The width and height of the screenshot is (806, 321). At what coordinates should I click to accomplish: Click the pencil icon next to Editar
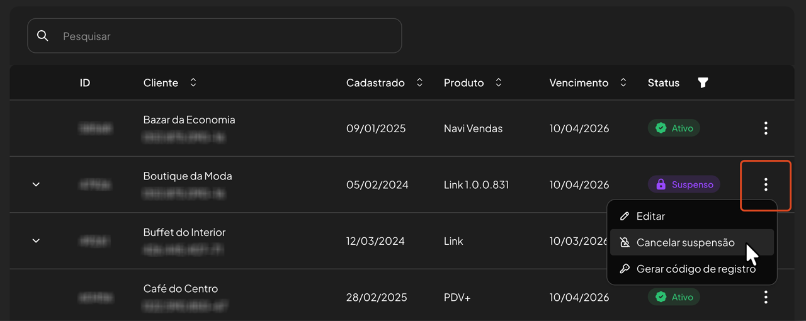pyautogui.click(x=625, y=216)
